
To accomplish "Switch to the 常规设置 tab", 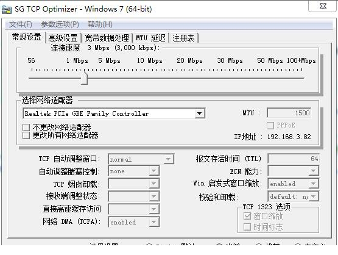I will [27, 37].
